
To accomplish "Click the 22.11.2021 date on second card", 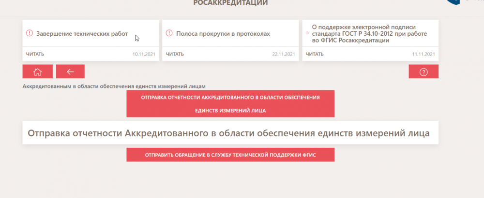I will click(284, 54).
